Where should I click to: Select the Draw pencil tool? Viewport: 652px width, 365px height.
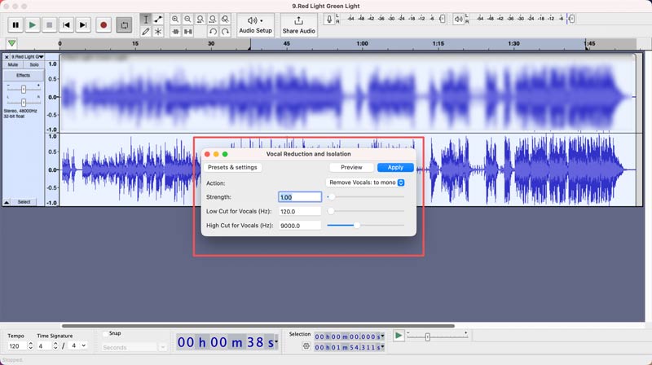[146, 32]
